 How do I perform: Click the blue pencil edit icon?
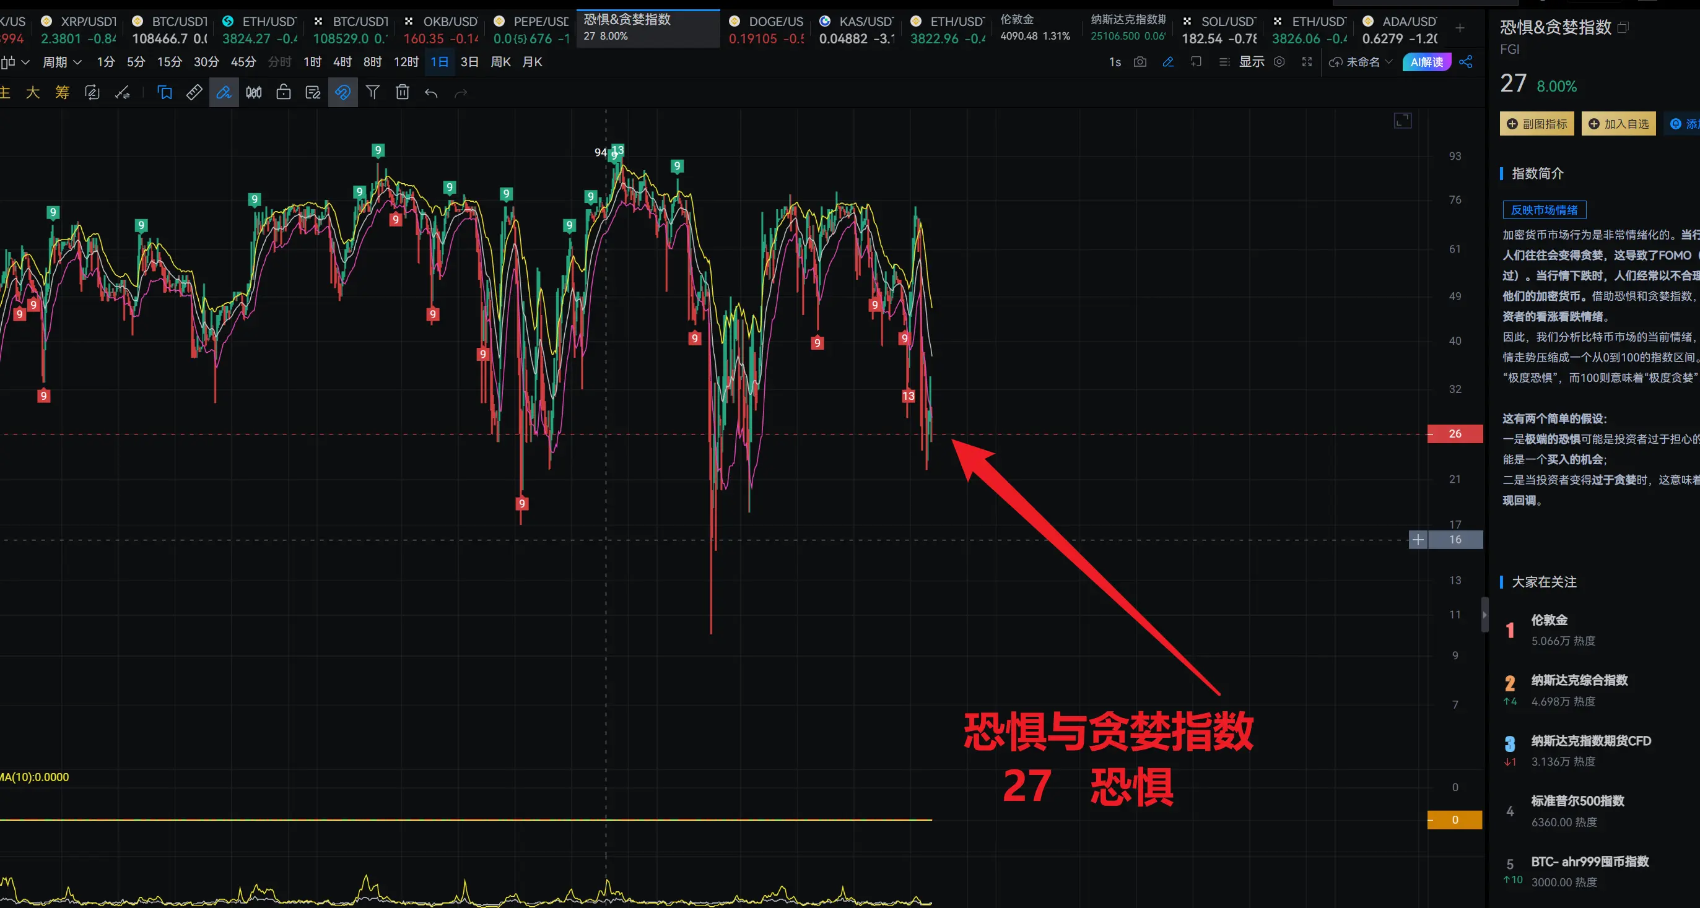point(1168,62)
